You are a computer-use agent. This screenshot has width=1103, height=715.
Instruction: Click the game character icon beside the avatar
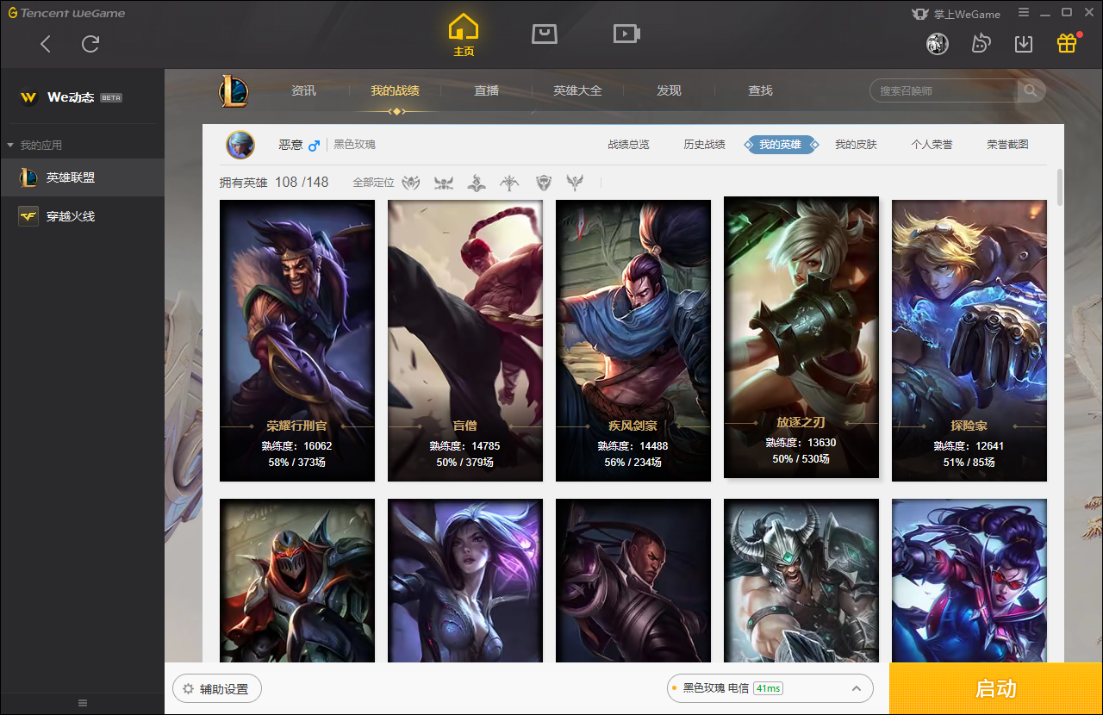(981, 43)
